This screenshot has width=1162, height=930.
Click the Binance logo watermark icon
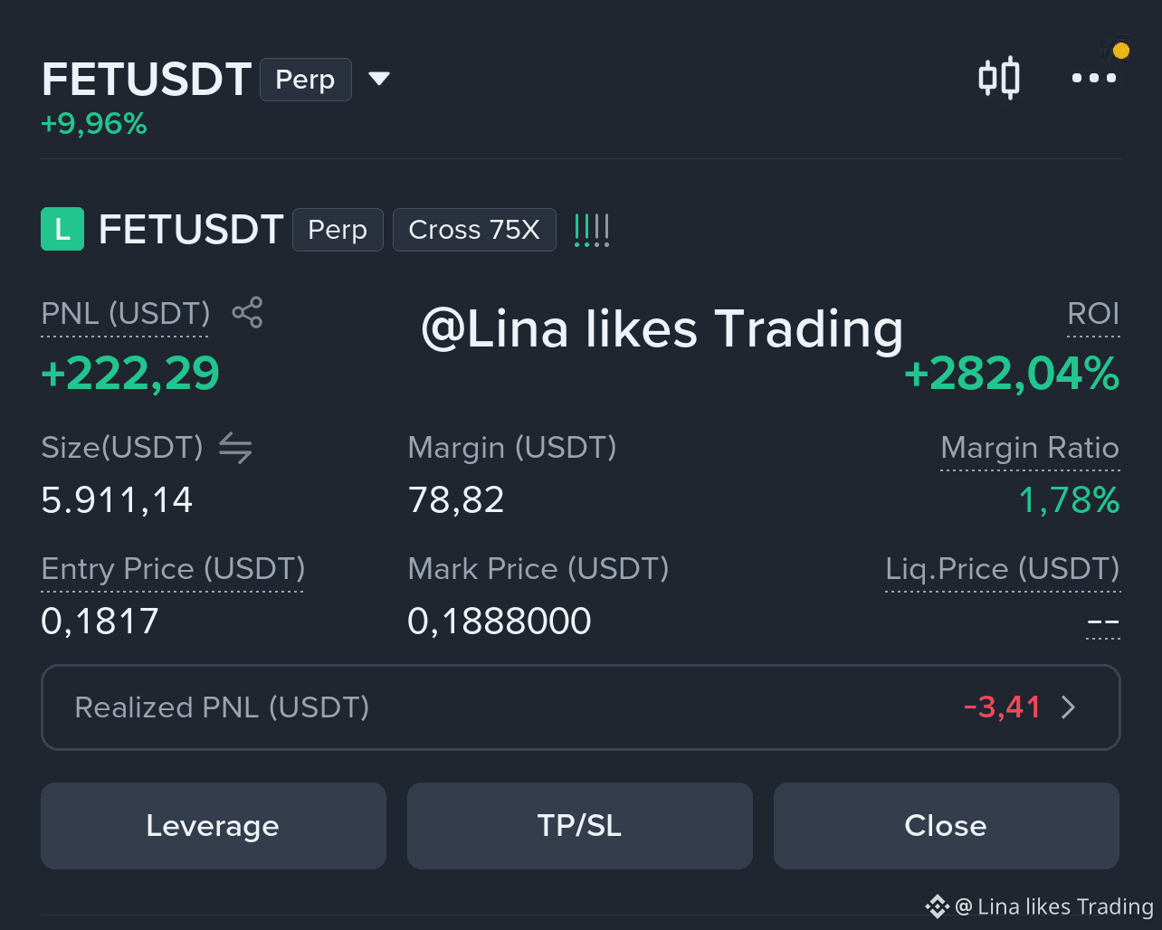937,906
